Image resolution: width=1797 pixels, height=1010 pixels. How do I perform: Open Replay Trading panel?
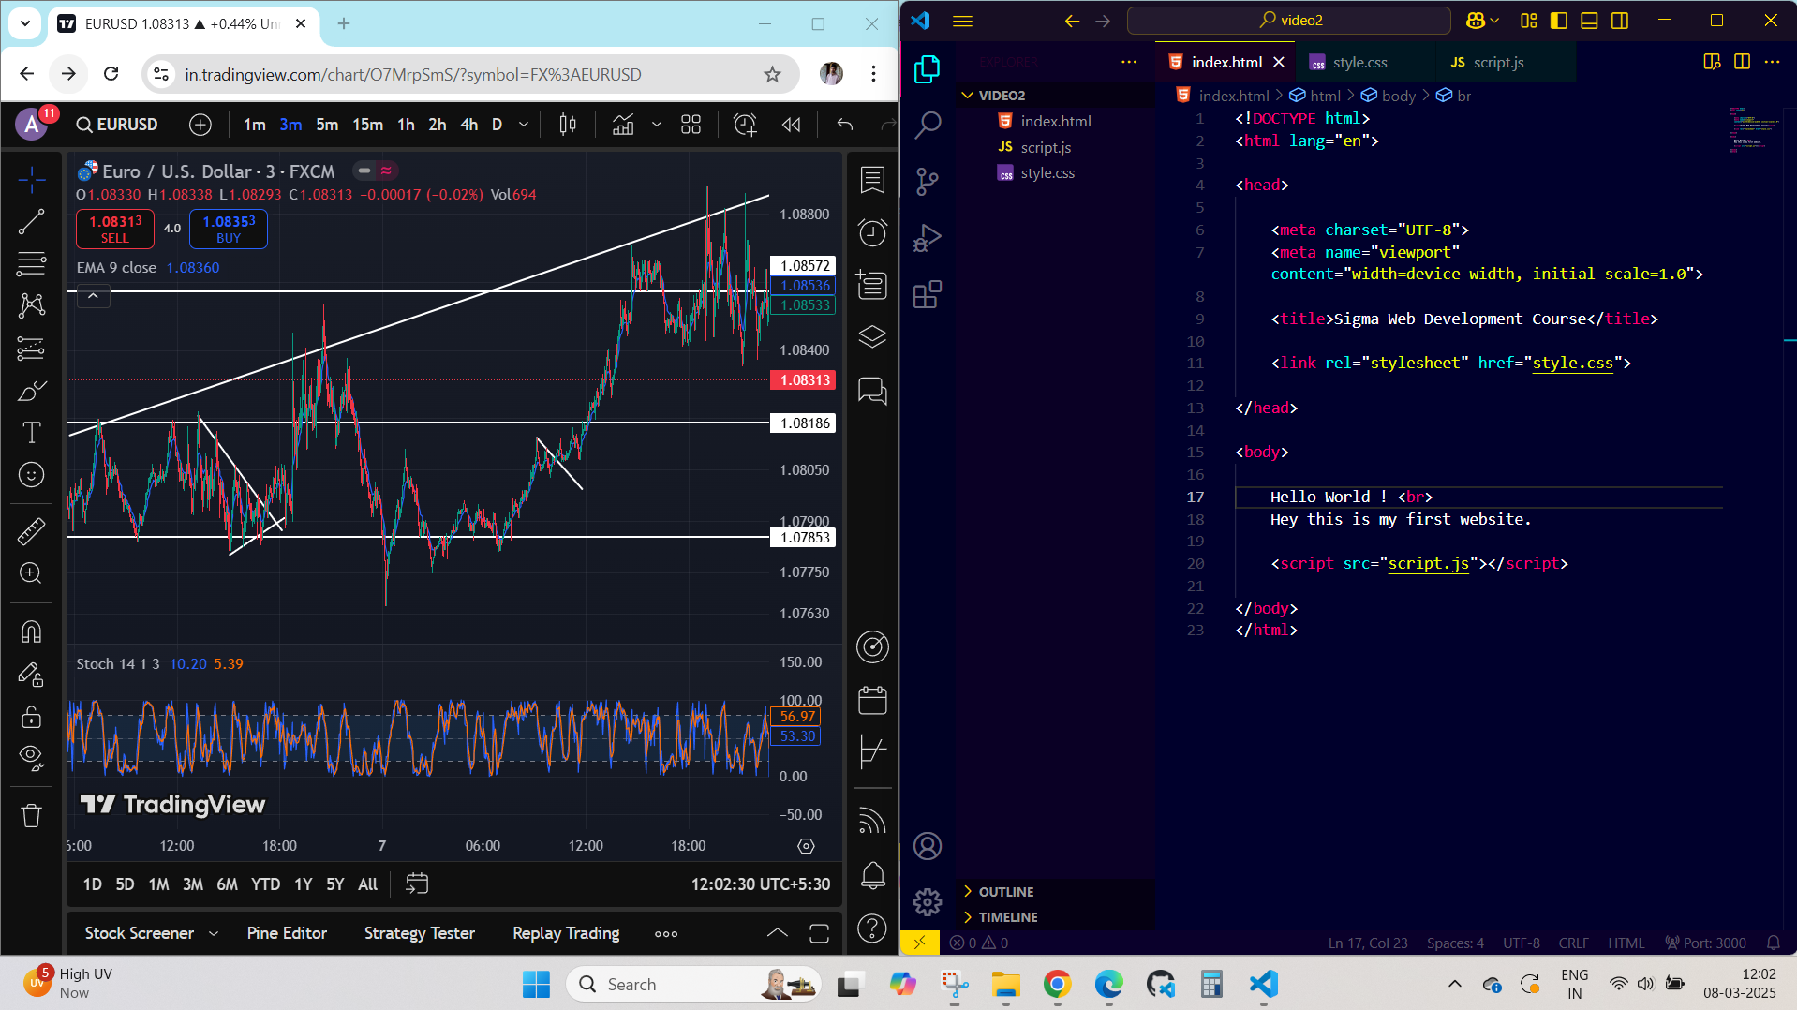click(566, 933)
